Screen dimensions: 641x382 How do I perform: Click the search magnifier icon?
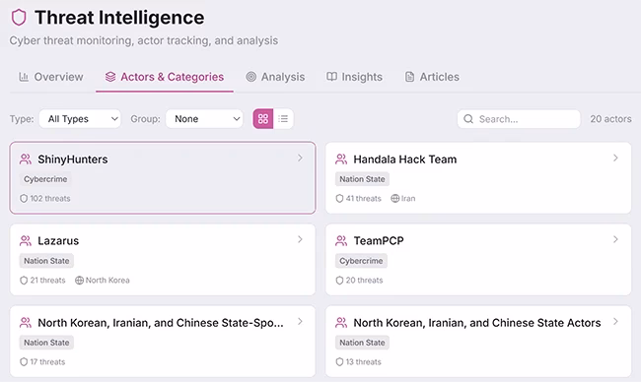coord(468,119)
